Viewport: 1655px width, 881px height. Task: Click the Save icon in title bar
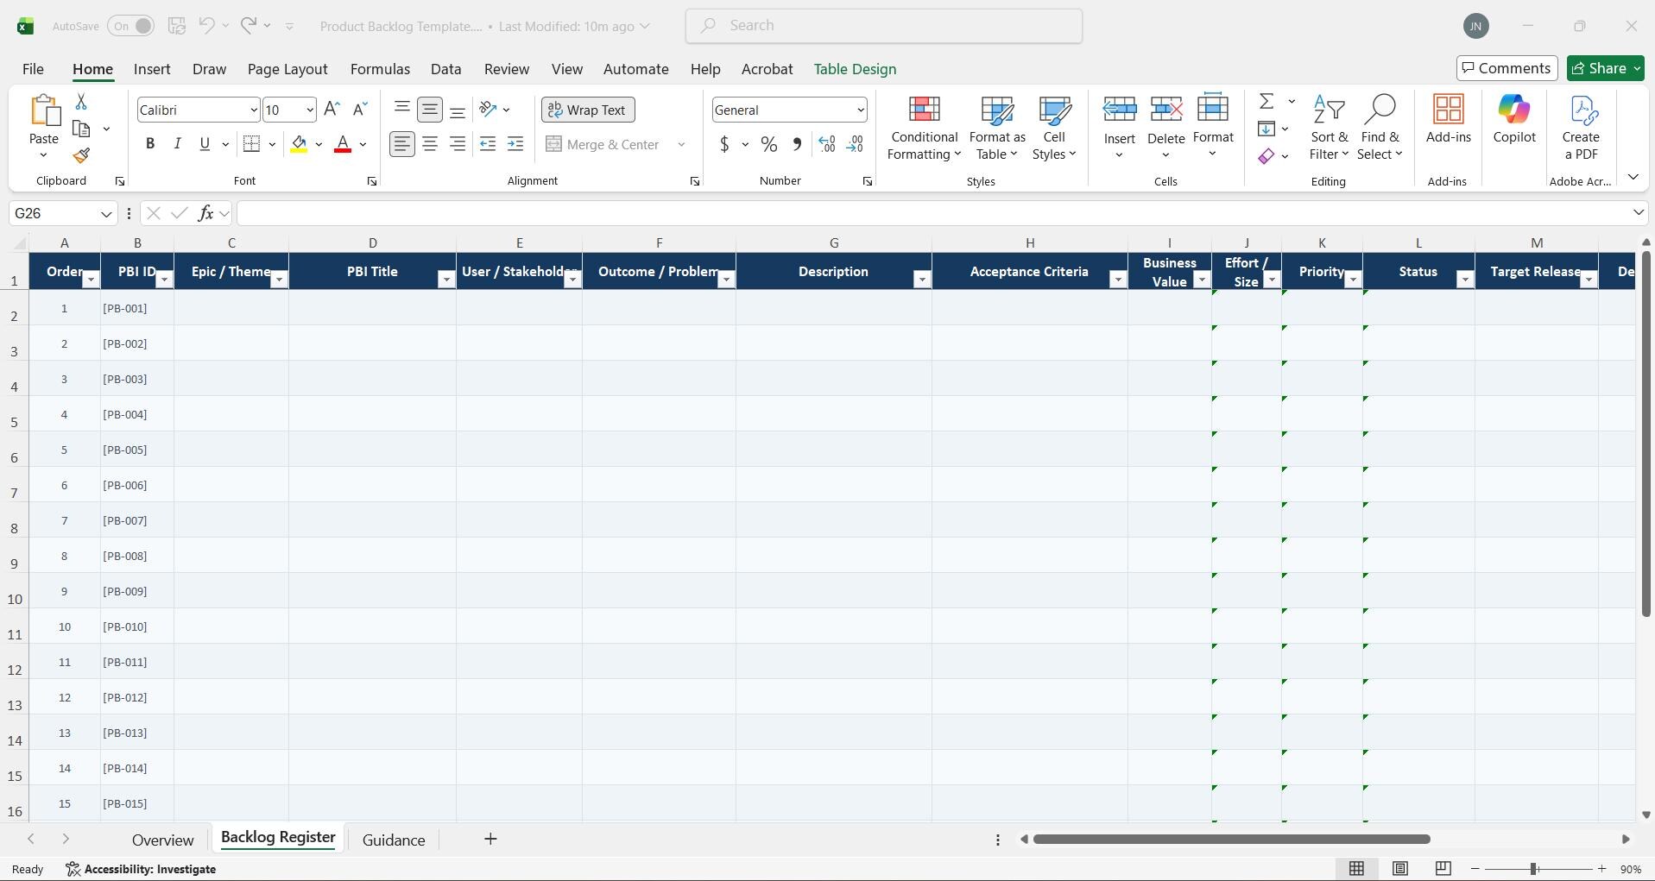177,26
